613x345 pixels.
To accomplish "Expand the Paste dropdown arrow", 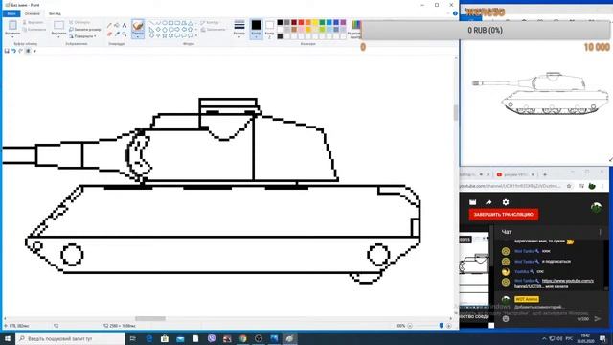I will tap(12, 36).
